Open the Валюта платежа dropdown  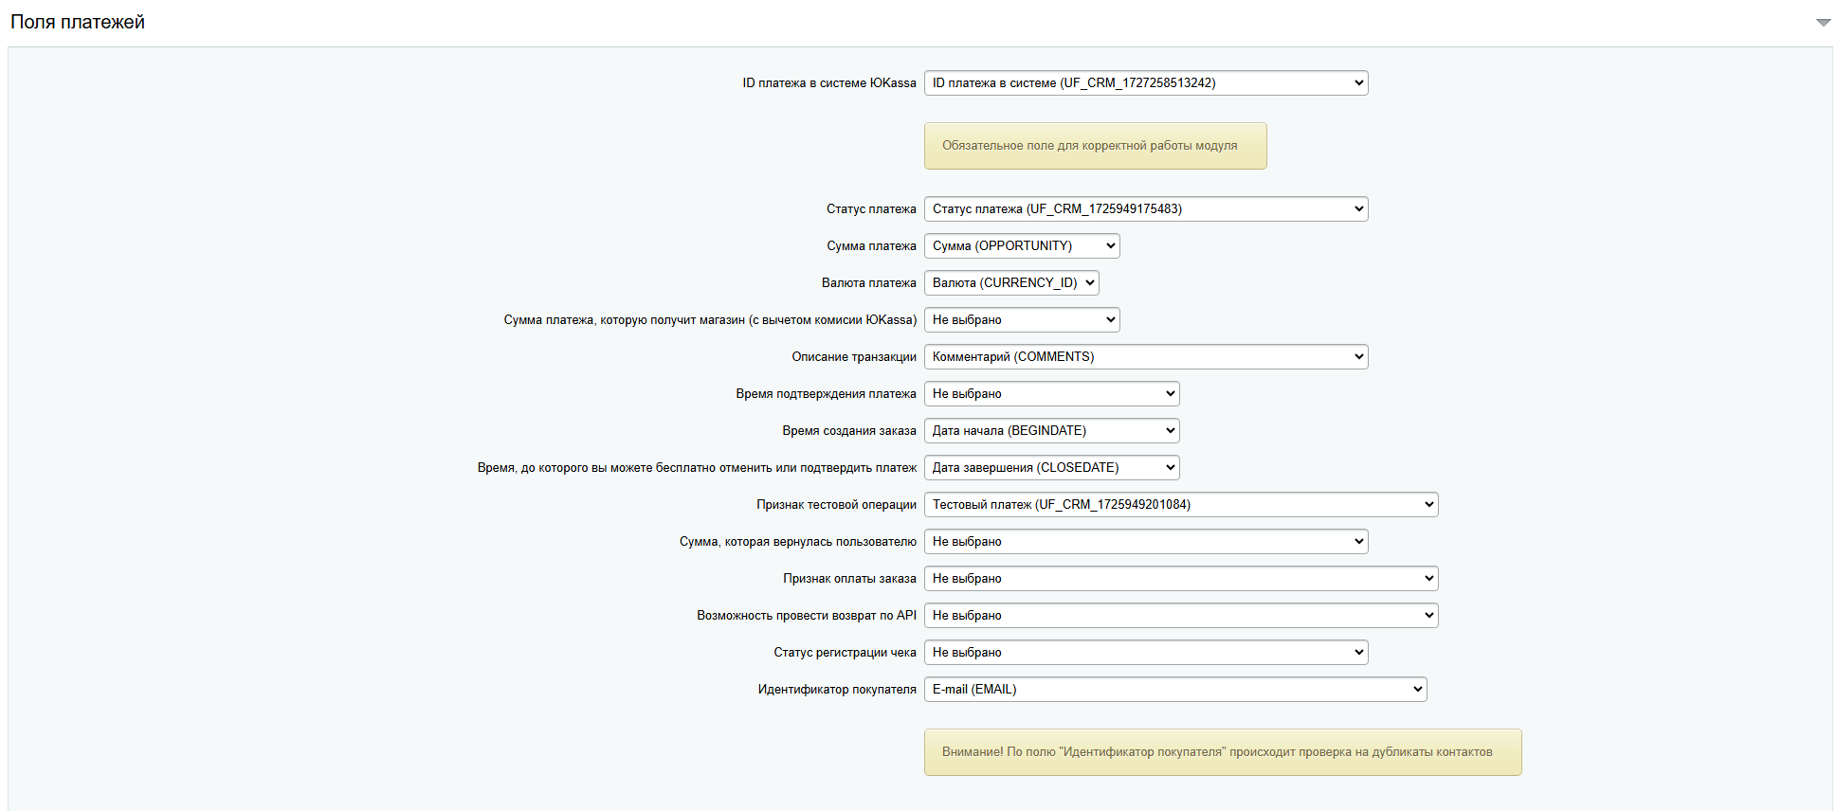1010,283
